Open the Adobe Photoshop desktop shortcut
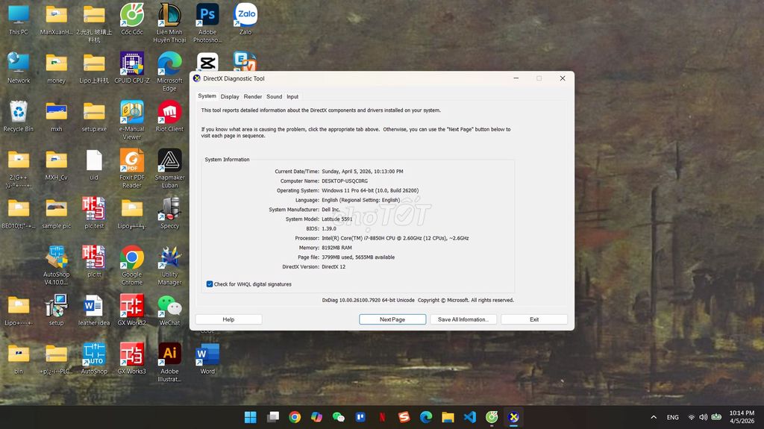Image resolution: width=764 pixels, height=429 pixels. coord(207,15)
